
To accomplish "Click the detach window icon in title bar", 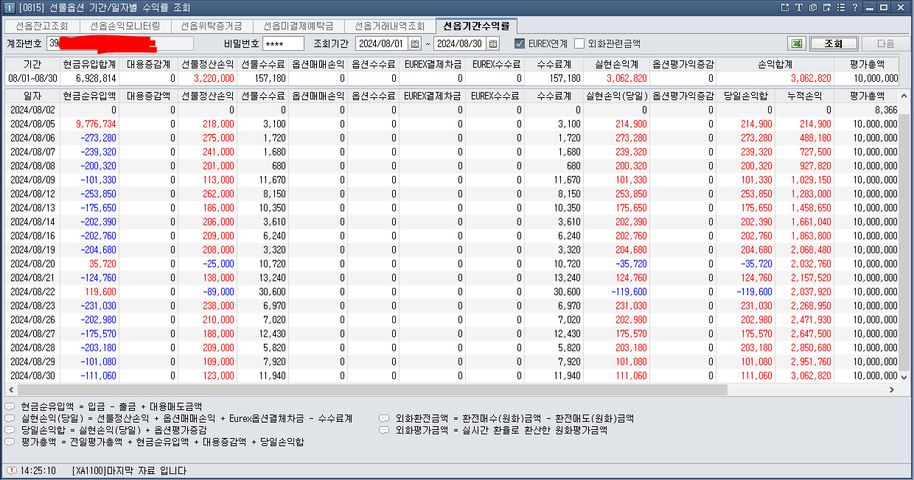I will [785, 7].
